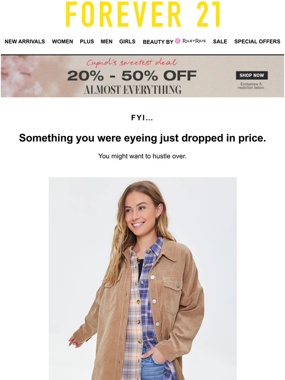Image resolution: width=285 pixels, height=380 pixels.
Task: Go to Special Offers
Action: (x=257, y=41)
